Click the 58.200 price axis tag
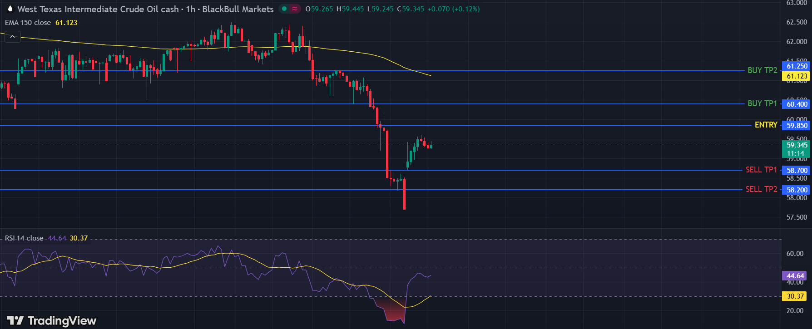The image size is (812, 329). 797,190
